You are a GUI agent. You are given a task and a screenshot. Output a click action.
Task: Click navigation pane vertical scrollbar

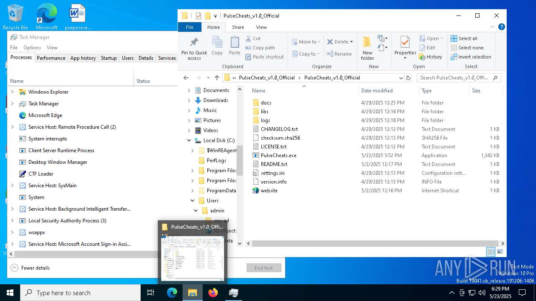pyautogui.click(x=240, y=161)
